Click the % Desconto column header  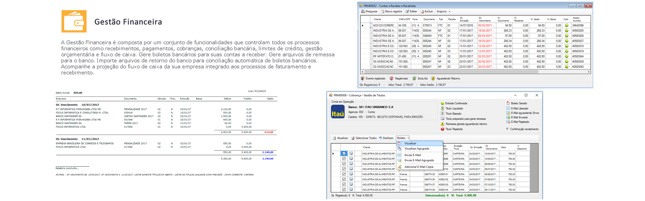pos(523,147)
